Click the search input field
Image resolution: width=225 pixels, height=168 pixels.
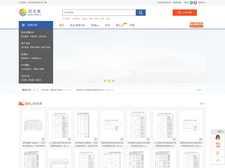[x=99, y=12]
